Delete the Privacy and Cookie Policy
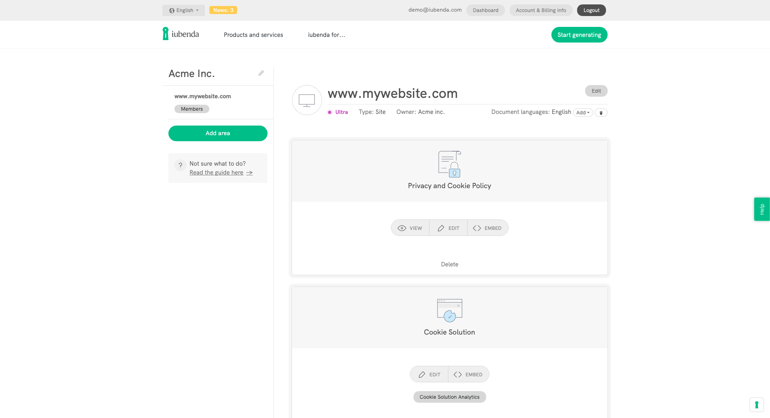This screenshot has height=418, width=770. (450, 264)
